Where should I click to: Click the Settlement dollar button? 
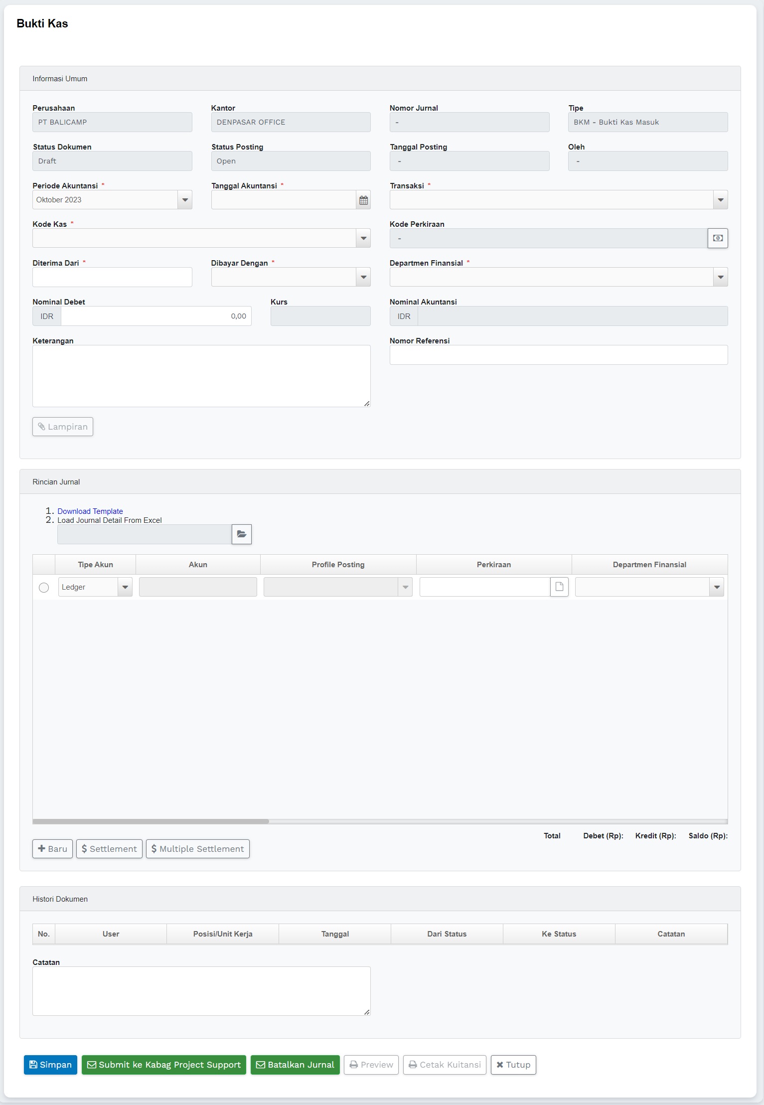109,849
